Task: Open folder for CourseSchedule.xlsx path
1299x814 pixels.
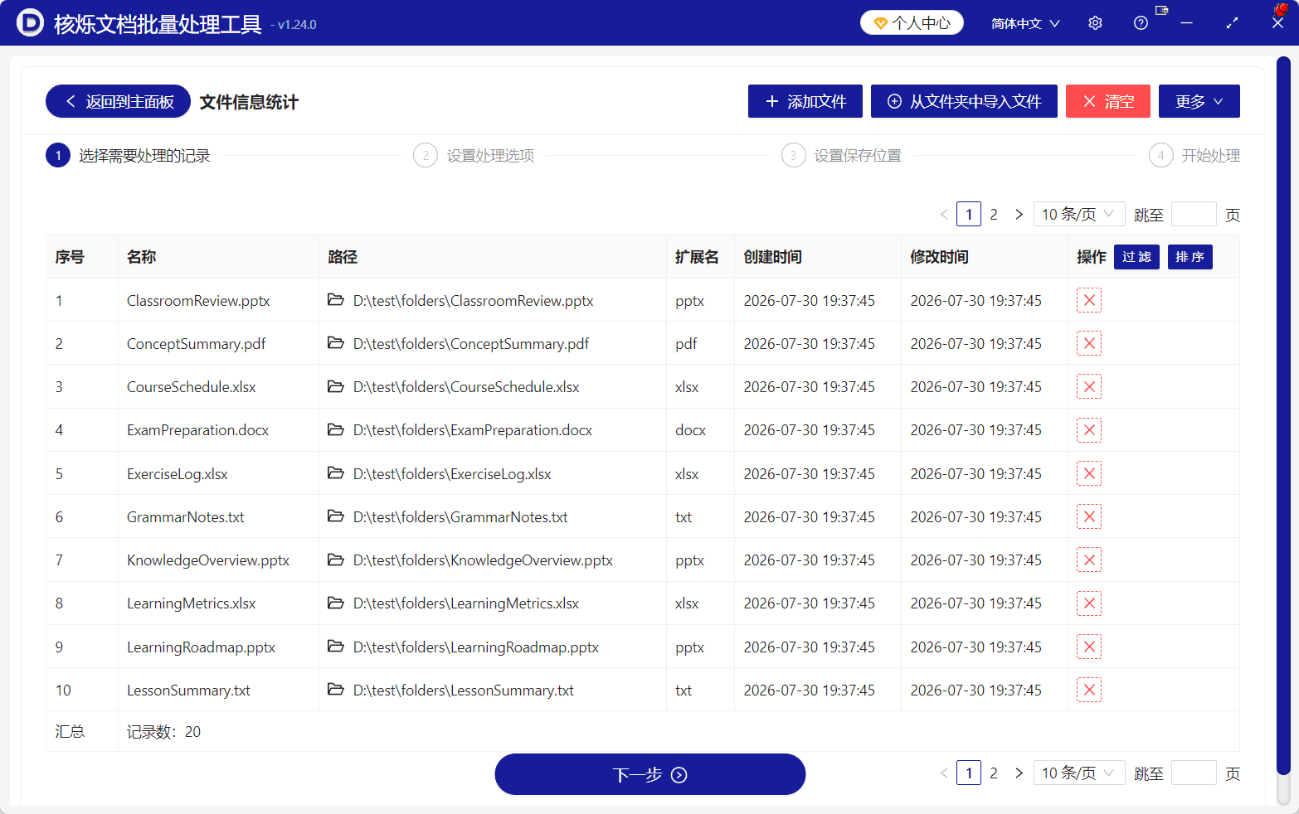Action: [x=336, y=386]
